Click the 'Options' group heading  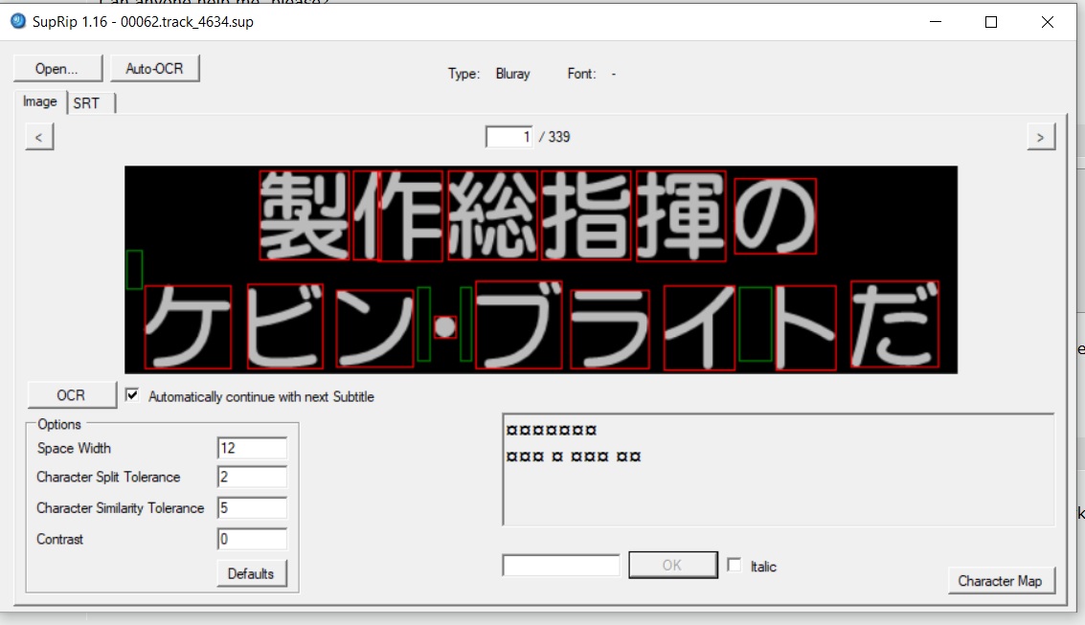coord(59,425)
